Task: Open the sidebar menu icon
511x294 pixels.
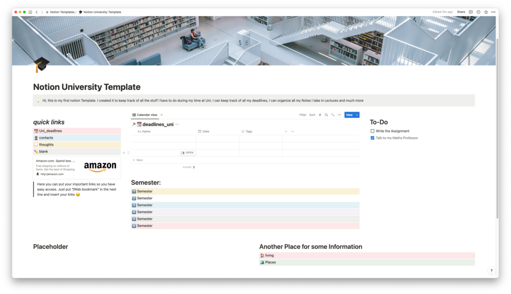Action: (x=29, y=12)
